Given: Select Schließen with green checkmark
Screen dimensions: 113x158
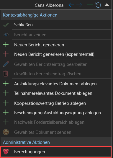Looking at the screenshot, I should tap(56, 25).
